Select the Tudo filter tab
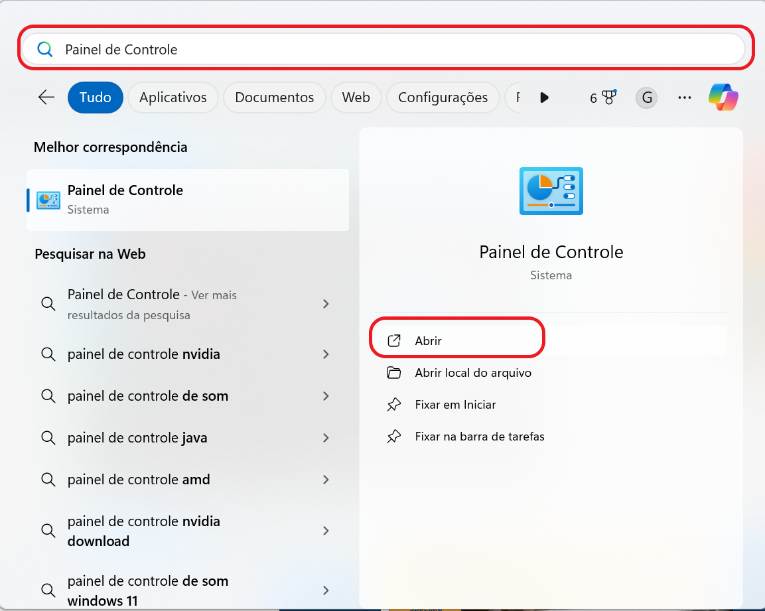Viewport: 765px width, 611px height. [x=95, y=97]
